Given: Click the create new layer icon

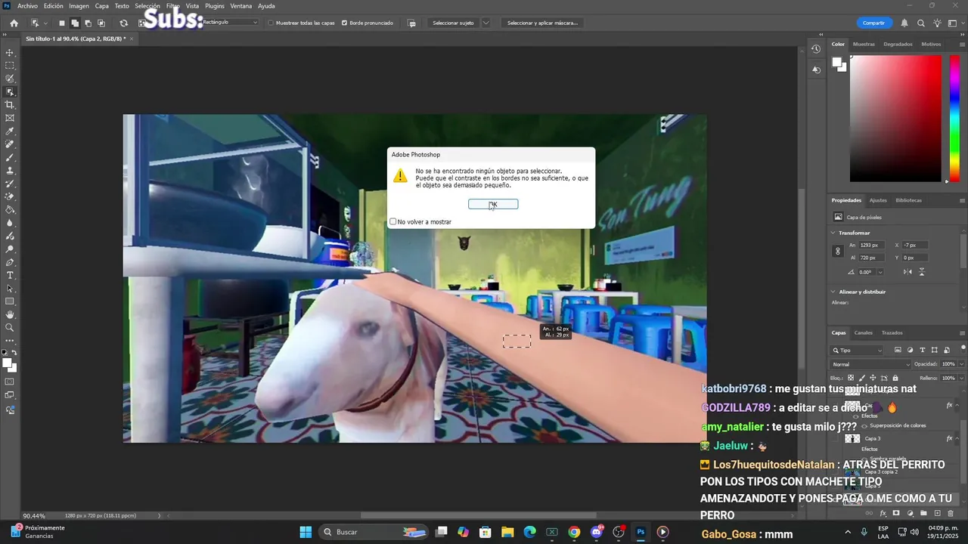Looking at the screenshot, I should coord(937,513).
